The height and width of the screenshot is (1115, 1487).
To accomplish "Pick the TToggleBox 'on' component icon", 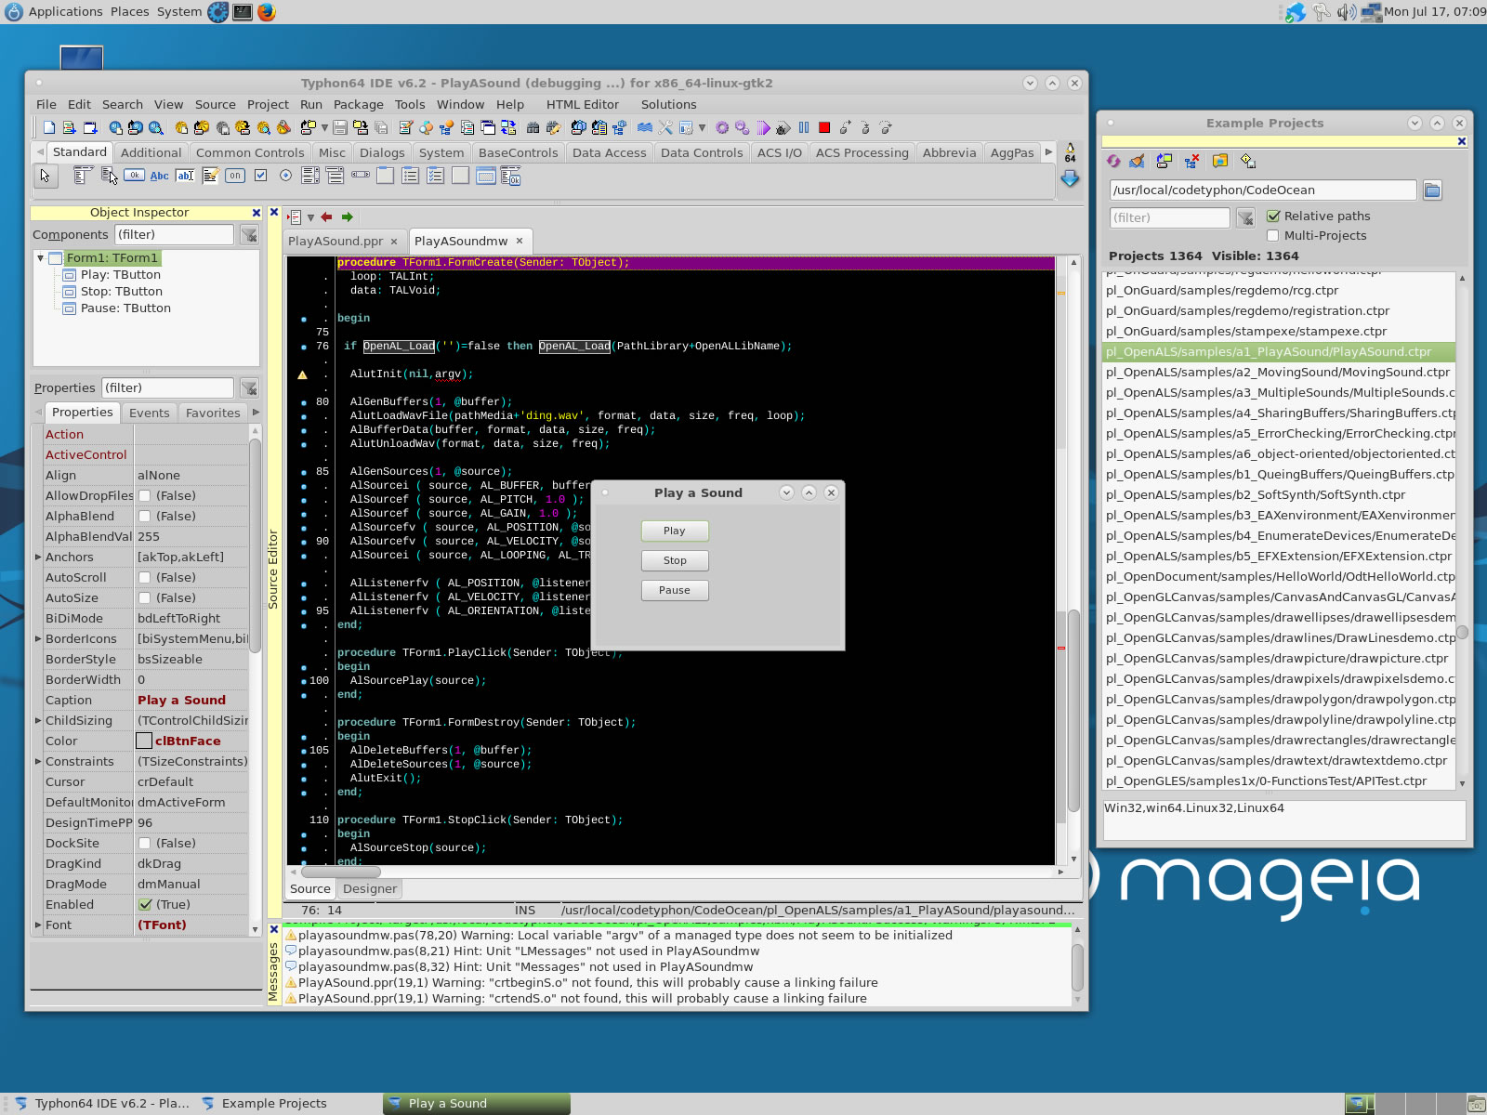I will pos(235,176).
